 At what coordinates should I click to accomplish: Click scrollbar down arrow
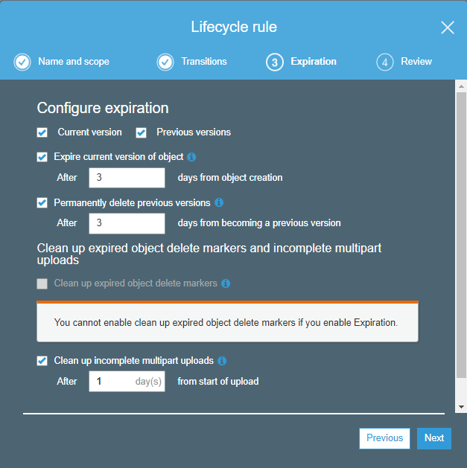(x=461, y=407)
